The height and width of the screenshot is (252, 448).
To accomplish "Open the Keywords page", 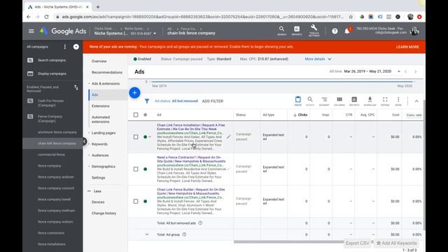I will coord(99,144).
